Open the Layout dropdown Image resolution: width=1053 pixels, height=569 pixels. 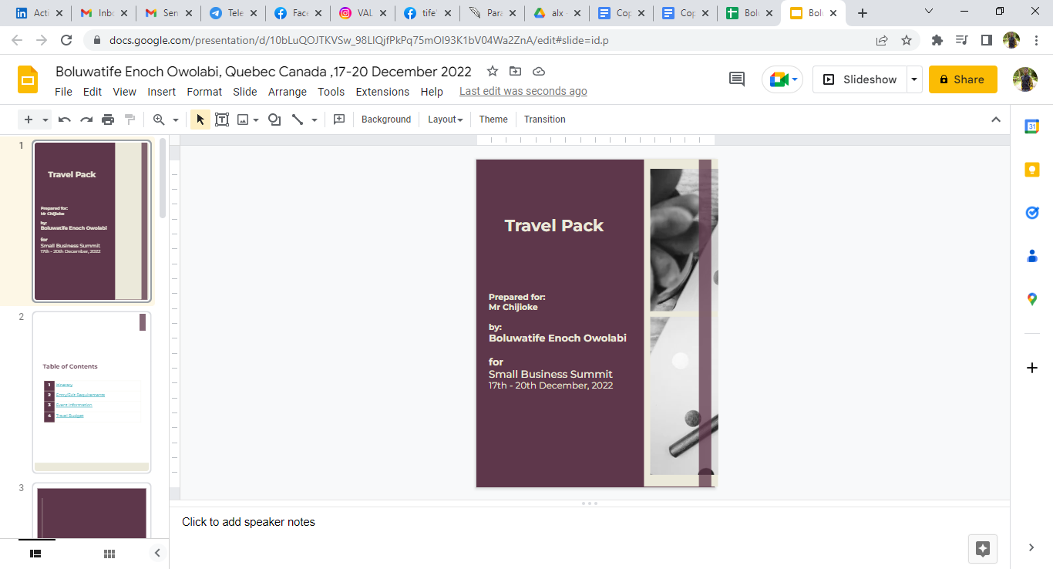click(x=446, y=120)
